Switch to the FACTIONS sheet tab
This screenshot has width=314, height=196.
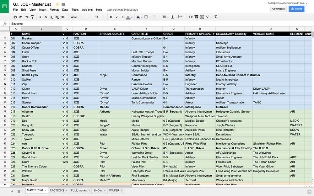click(57, 190)
